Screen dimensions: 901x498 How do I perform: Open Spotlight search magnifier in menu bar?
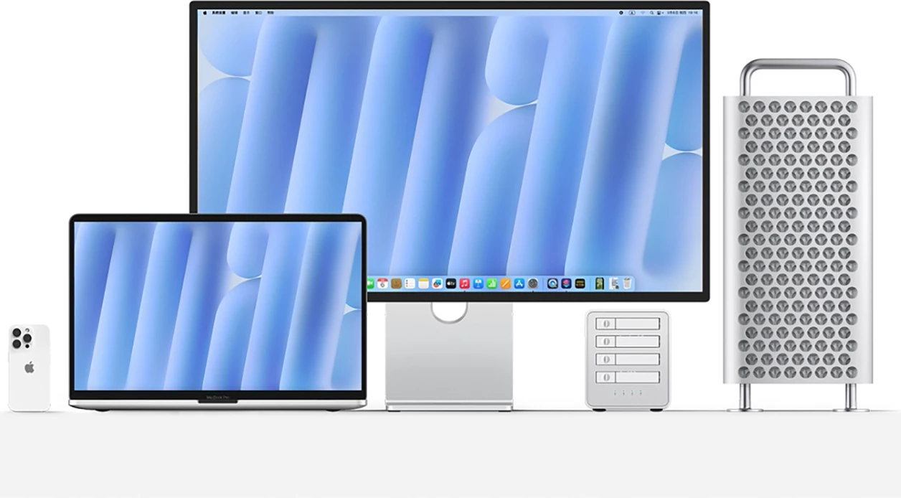651,12
